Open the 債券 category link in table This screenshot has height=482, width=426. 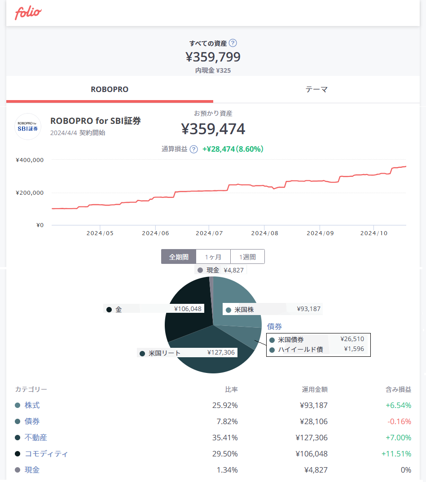[x=32, y=421]
